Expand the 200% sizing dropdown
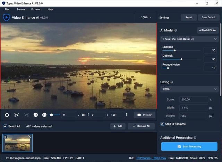The height and width of the screenshot is (162, 222). click(189, 89)
